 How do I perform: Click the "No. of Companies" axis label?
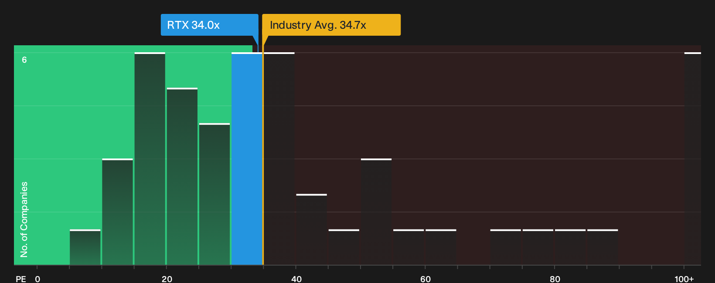click(x=24, y=219)
